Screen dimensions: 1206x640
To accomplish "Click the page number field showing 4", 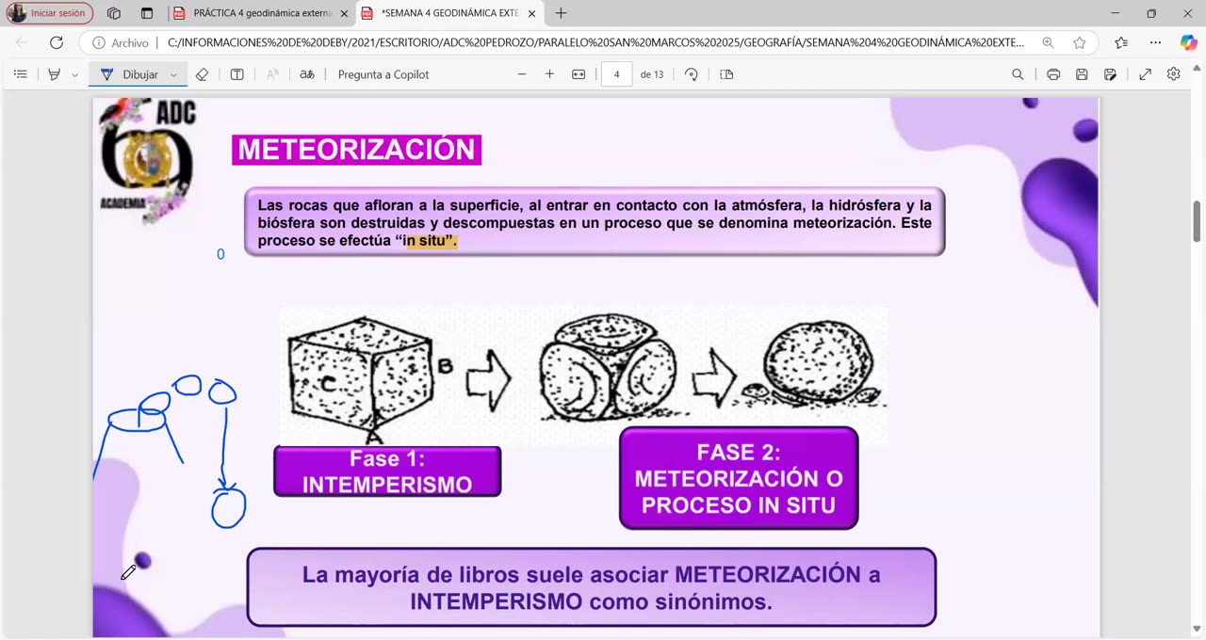I will (x=616, y=74).
